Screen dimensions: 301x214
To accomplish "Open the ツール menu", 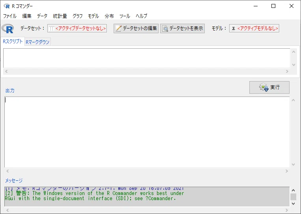I will click(x=125, y=16).
